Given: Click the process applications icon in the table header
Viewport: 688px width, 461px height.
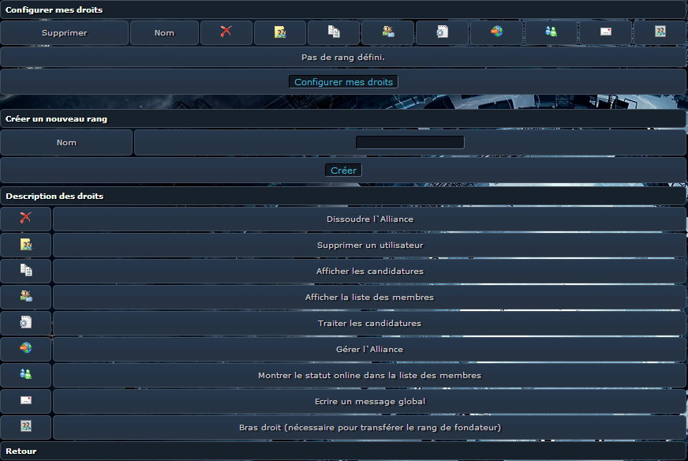Looking at the screenshot, I should point(442,32).
